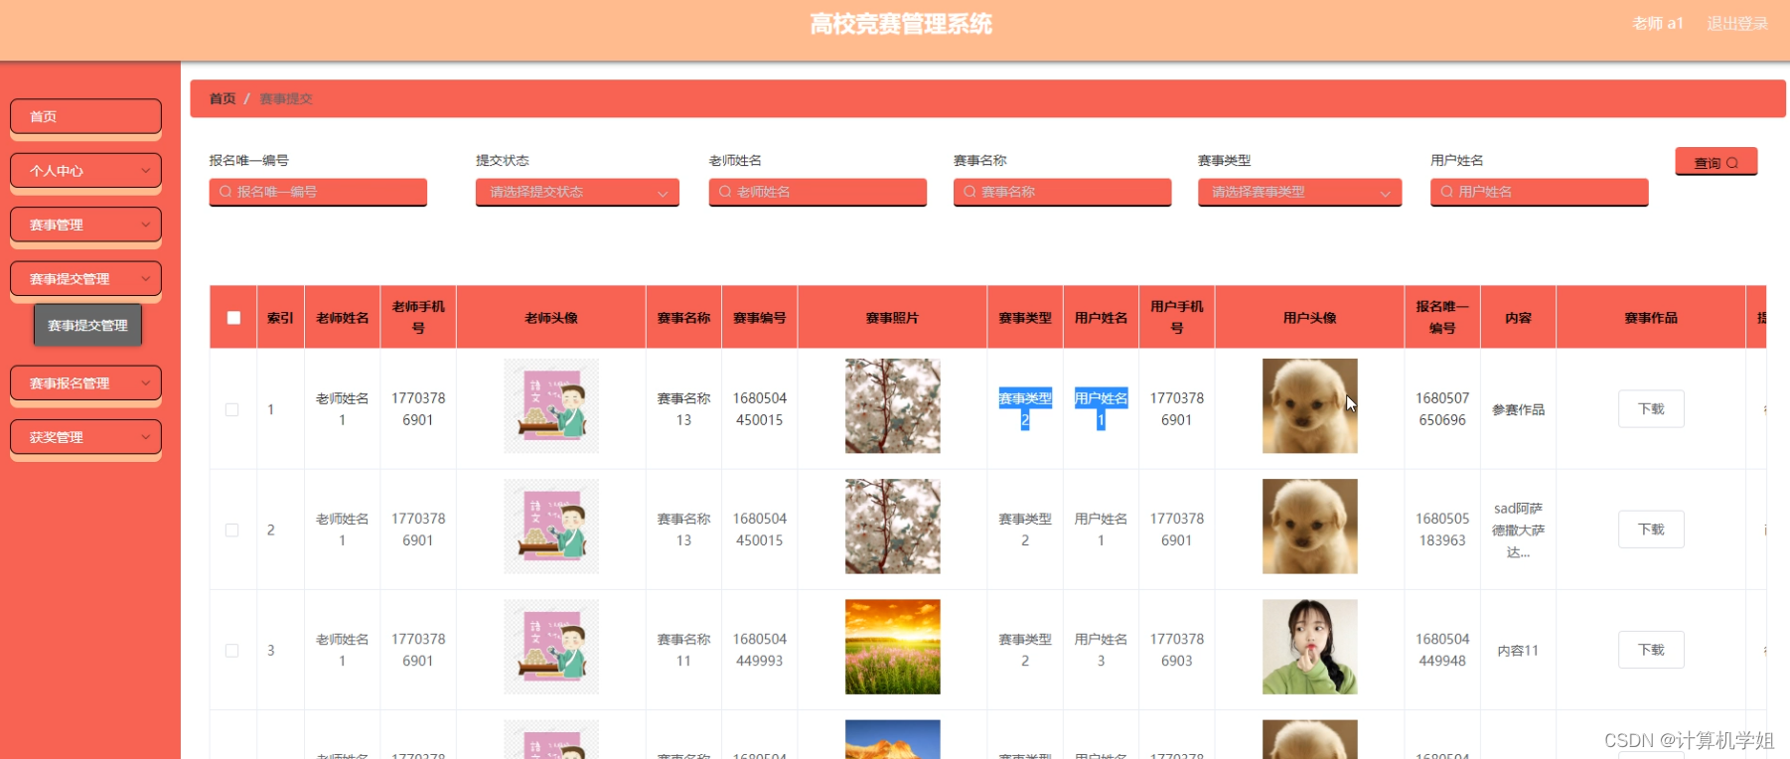Focus the 报名唯一编号 search field
Viewport: 1790px width, 759px height.
click(318, 192)
